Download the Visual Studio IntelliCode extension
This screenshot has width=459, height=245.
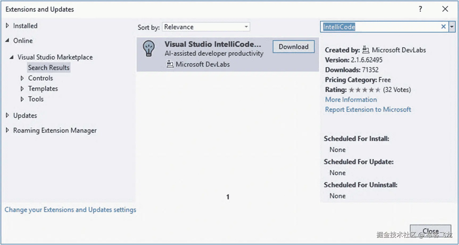pyautogui.click(x=293, y=47)
